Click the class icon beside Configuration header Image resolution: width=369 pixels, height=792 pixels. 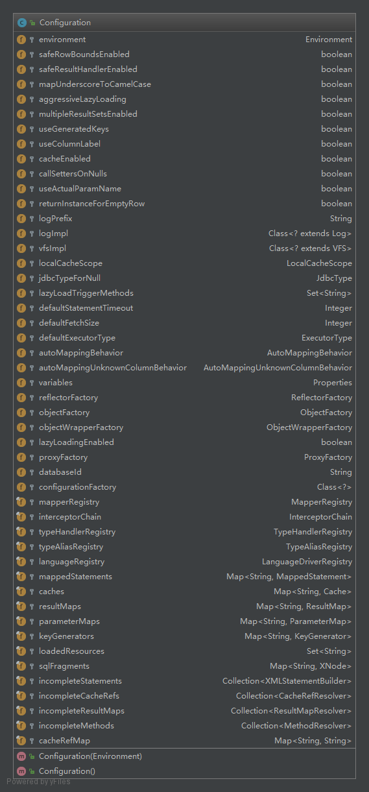click(21, 22)
